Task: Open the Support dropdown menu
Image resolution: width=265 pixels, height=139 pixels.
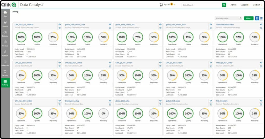Action: [x=245, y=5]
